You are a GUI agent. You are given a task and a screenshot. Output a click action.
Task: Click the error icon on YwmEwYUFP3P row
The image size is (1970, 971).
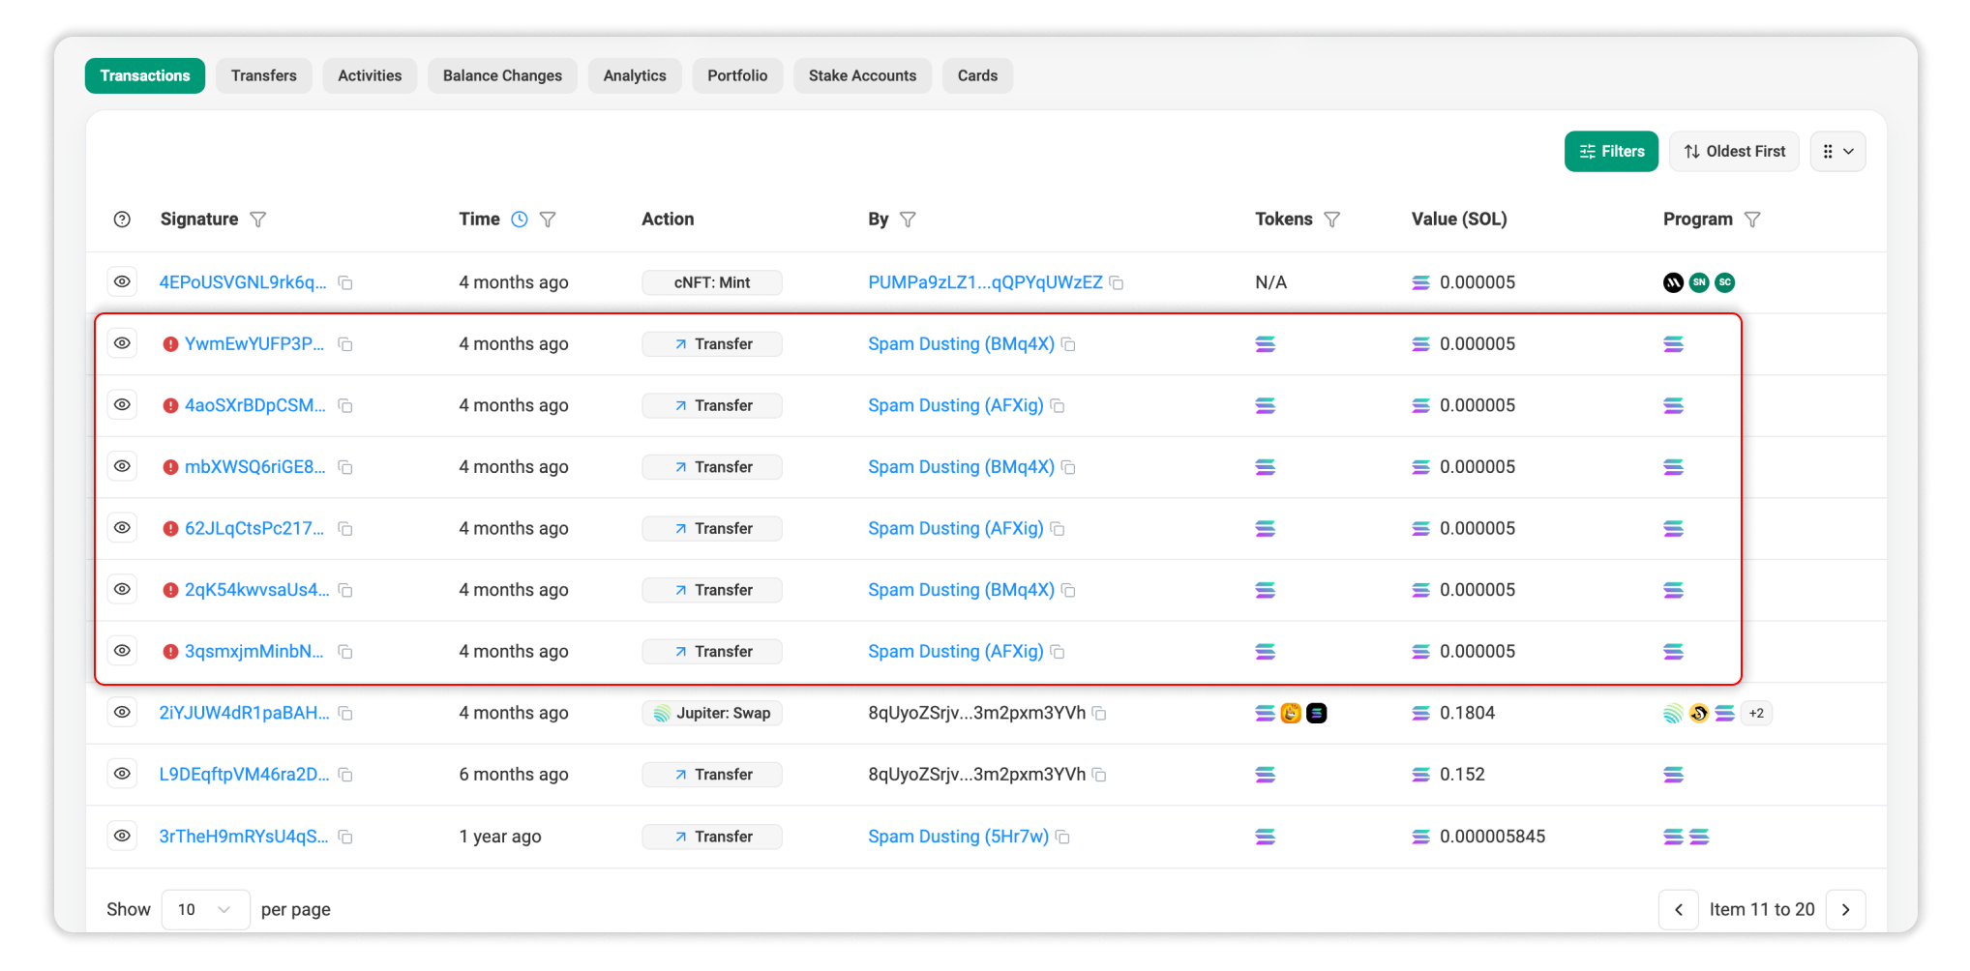pyautogui.click(x=170, y=344)
